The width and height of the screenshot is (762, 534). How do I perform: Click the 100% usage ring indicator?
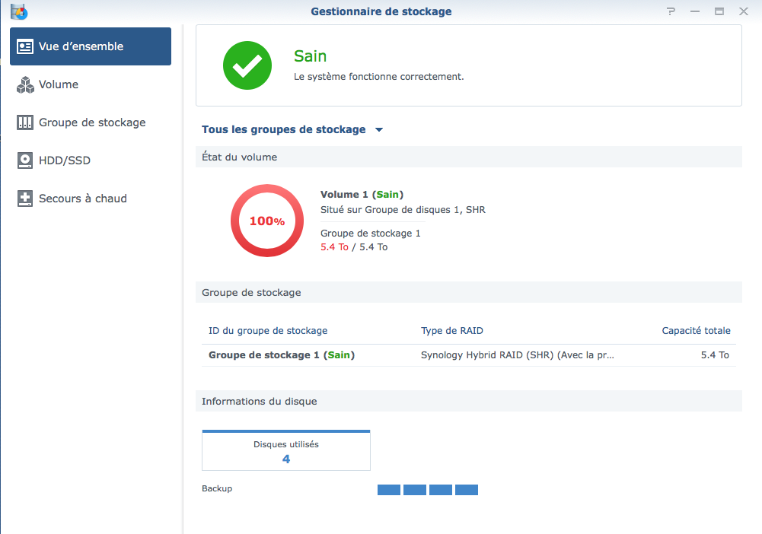click(266, 221)
